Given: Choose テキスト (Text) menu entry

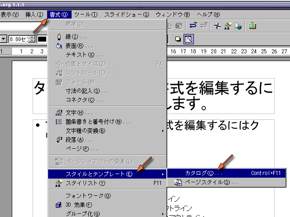Looking at the screenshot, I should (107, 55).
